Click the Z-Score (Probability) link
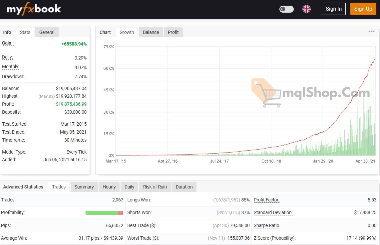Viewport: 380px width, 245px height. 274,238
